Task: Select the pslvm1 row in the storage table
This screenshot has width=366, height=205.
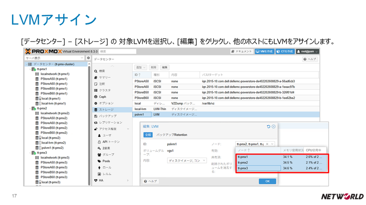Action: (x=226, y=115)
